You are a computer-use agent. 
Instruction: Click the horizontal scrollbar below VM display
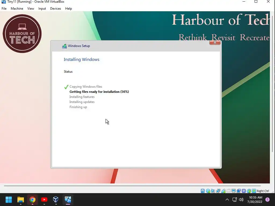pos(132,186)
